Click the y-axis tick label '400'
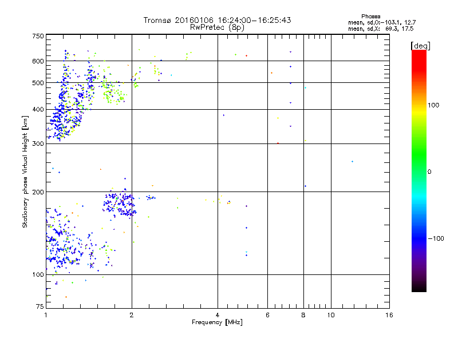 pos(38,109)
